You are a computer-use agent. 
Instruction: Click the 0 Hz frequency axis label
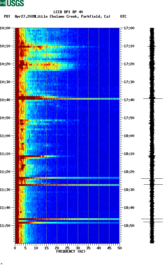tap(15, 248)
